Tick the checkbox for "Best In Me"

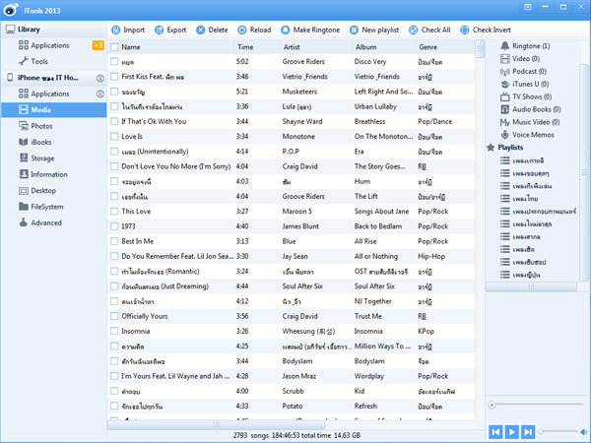114,240
